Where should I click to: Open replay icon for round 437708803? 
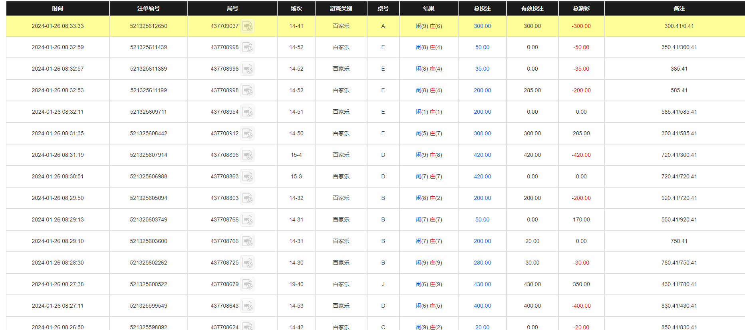pyautogui.click(x=247, y=198)
